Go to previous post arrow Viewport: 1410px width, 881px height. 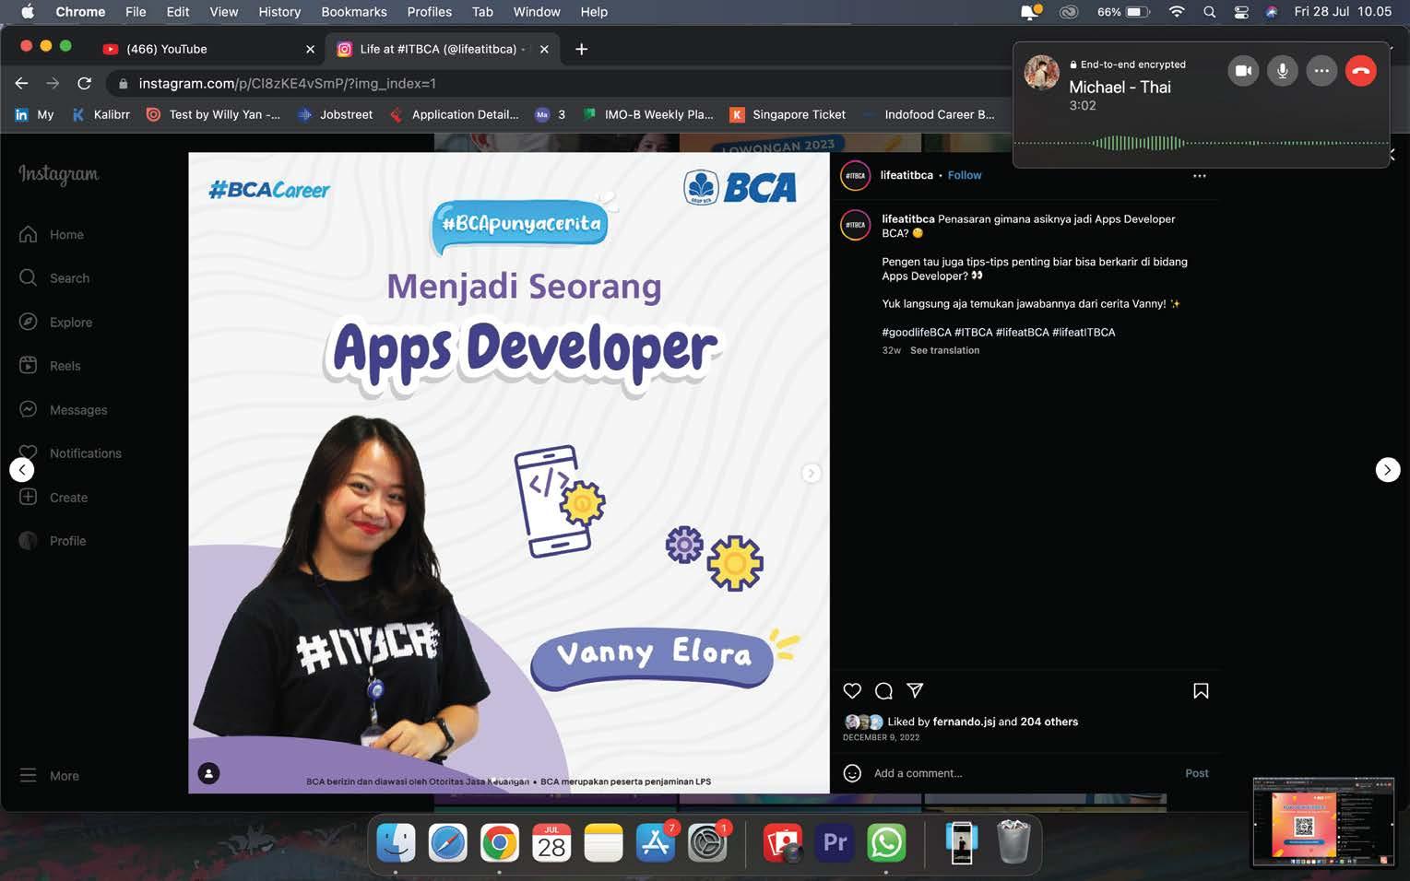[22, 470]
